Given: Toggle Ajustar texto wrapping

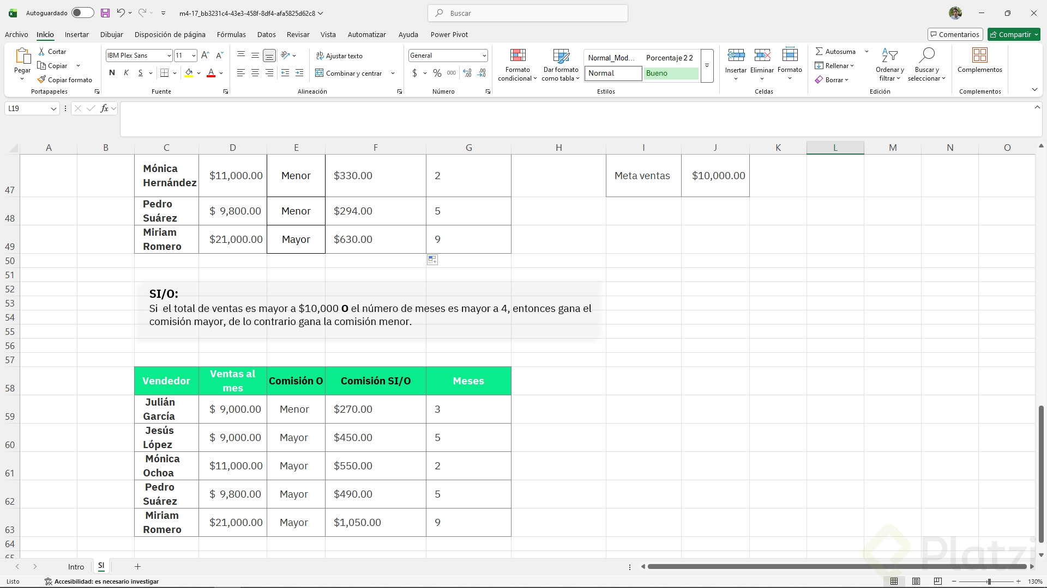Looking at the screenshot, I should click(339, 56).
